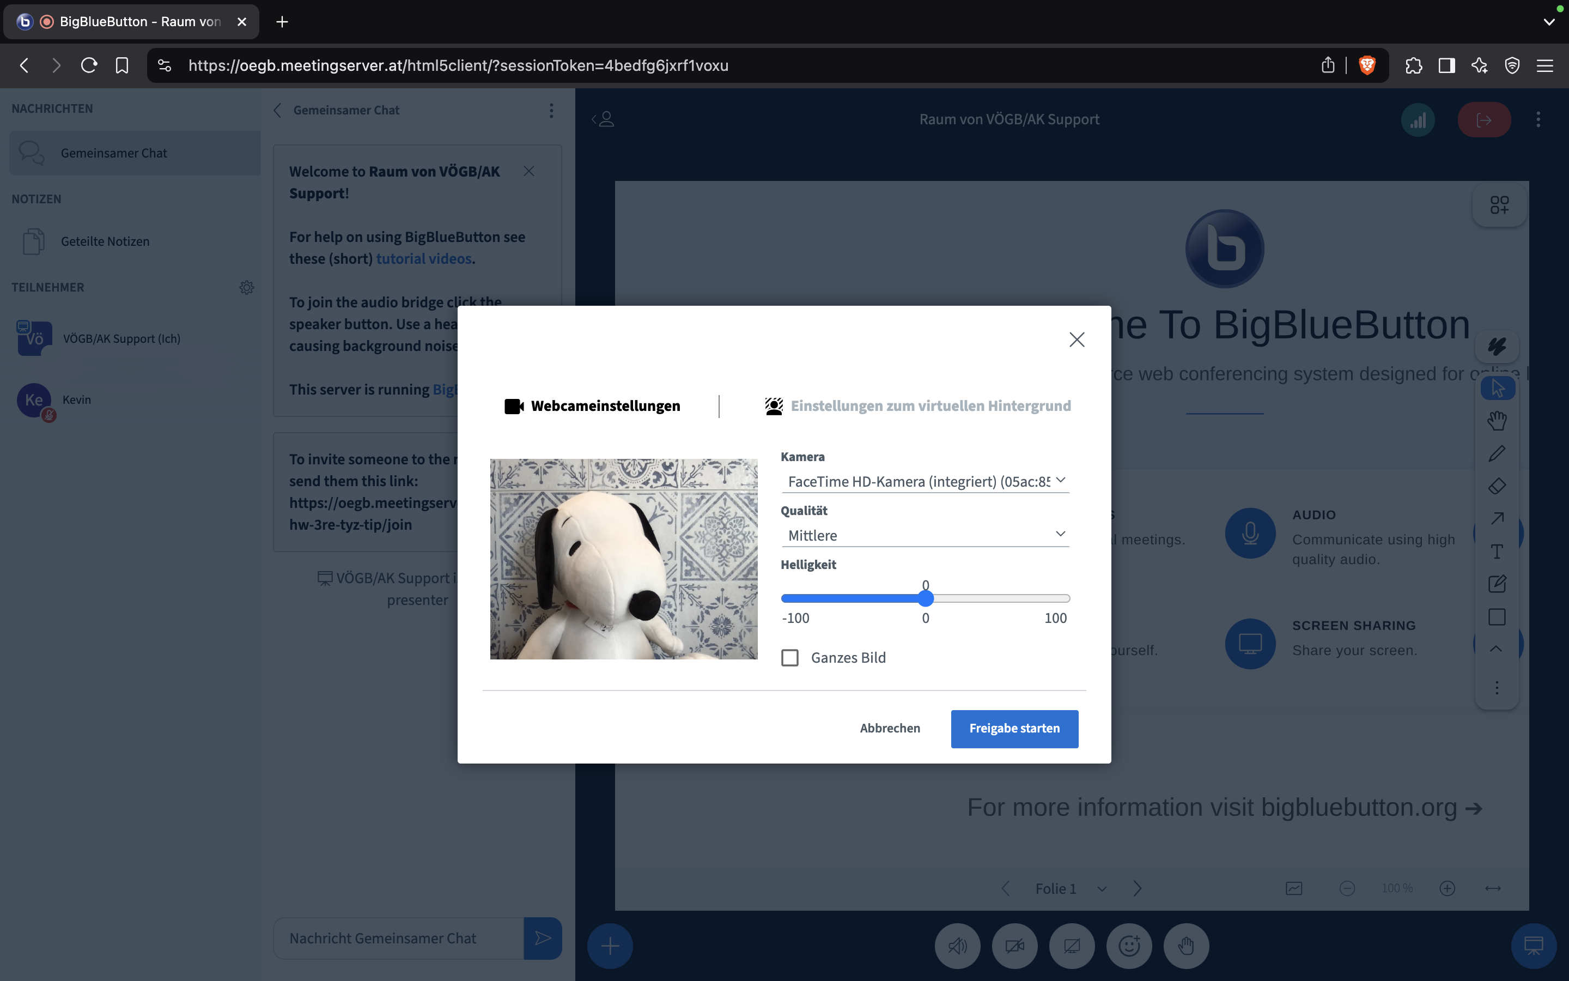Viewport: 1569px width, 981px height.
Task: Click the Helligkeit brightness slider handle
Action: coord(926,598)
